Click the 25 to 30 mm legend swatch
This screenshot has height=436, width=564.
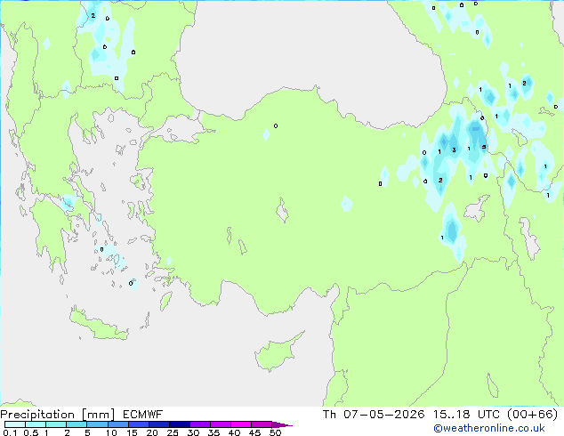(179, 424)
